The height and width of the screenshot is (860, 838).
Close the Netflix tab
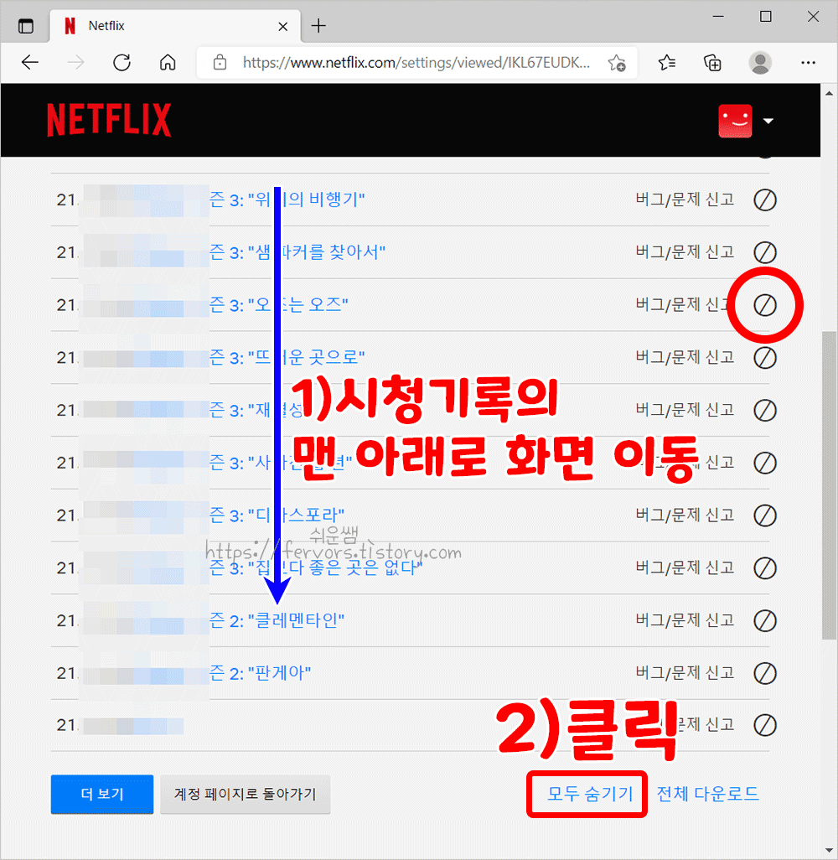click(283, 26)
